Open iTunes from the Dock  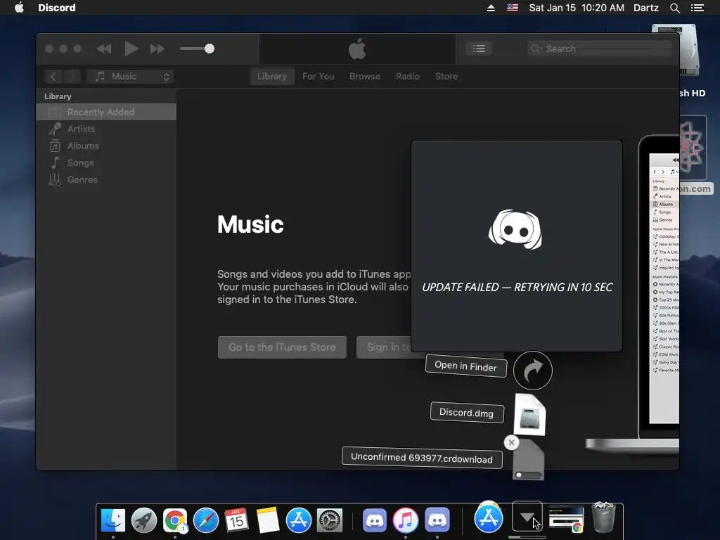coord(406,520)
